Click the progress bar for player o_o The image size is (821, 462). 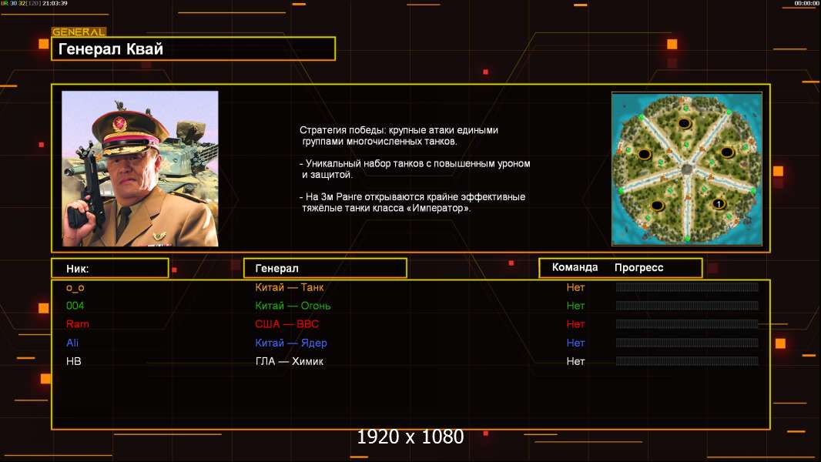point(687,287)
